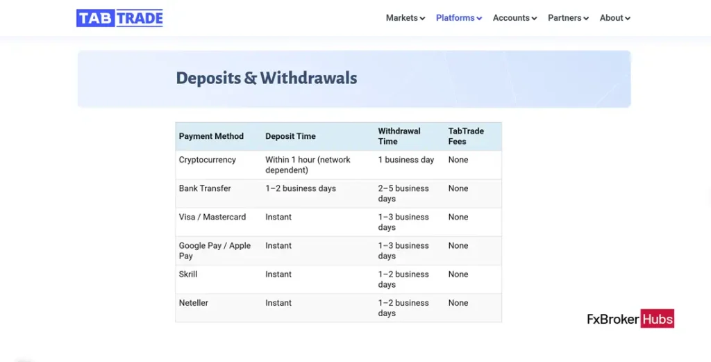Screen dimensions: 711x362
Task: Select Neteller row fees None cell
Action: click(x=458, y=302)
